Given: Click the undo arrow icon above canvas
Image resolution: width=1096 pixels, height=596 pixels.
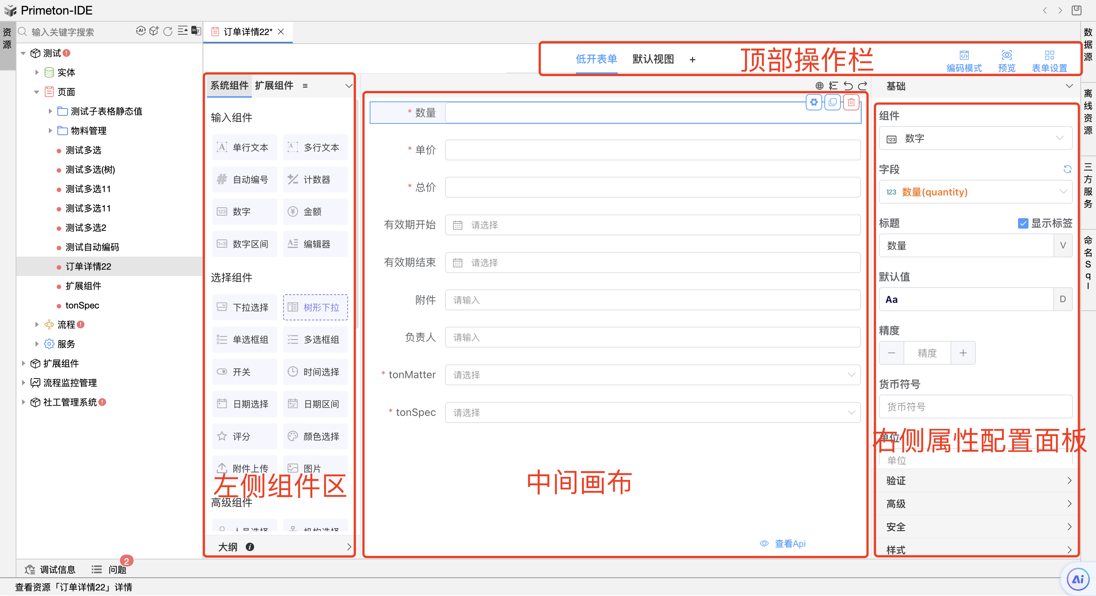Looking at the screenshot, I should 848,86.
